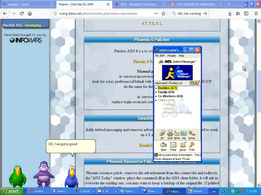The width and height of the screenshot is (261, 195).
Task: Click the search box with NIX not working
Action: (x=189, y=14)
